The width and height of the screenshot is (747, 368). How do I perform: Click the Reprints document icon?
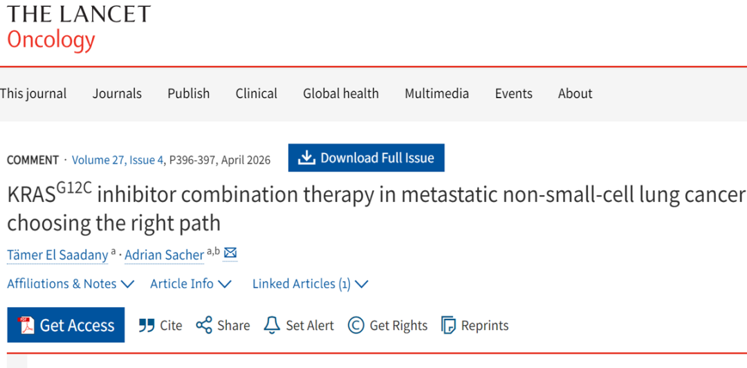[x=449, y=325]
